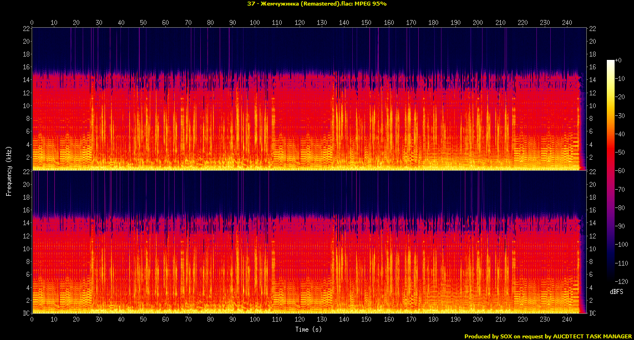Viewport: 634px width, 340px height.
Task: Click the dBFS unit label under the color bar
Action: pos(616,291)
